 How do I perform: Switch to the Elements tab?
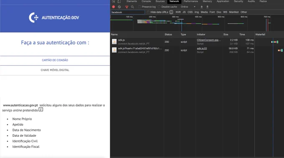click(x=132, y=1)
